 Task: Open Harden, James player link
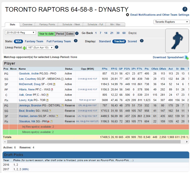[28, 116]
